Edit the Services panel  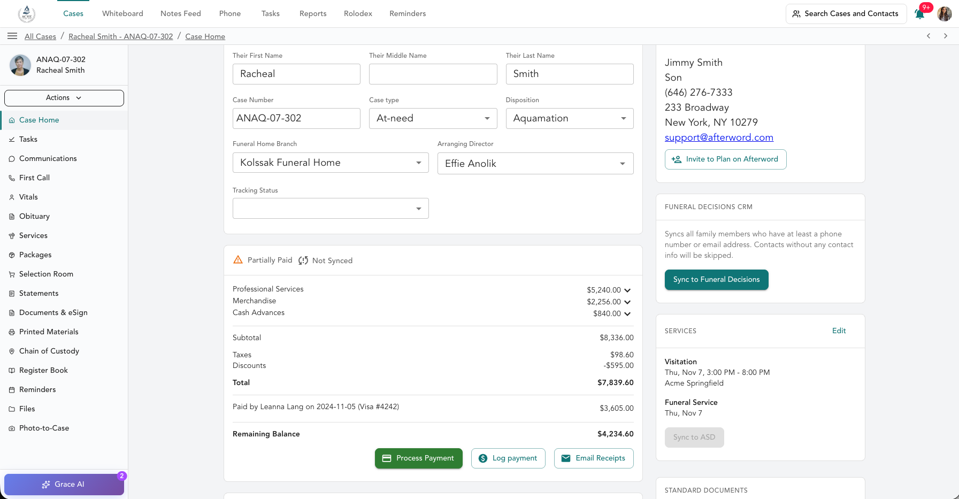coord(839,331)
